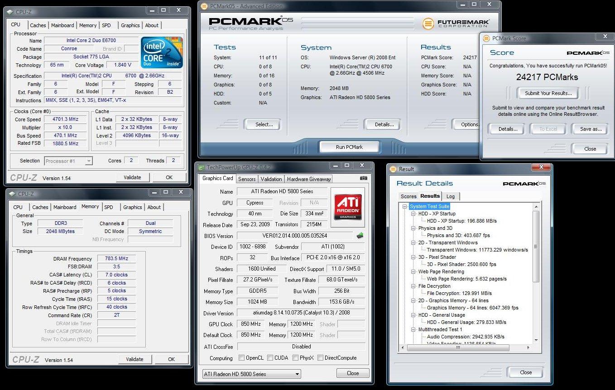Open About tab in the CPU-Z CPU window
This screenshot has height=390, width=615.
152,25
